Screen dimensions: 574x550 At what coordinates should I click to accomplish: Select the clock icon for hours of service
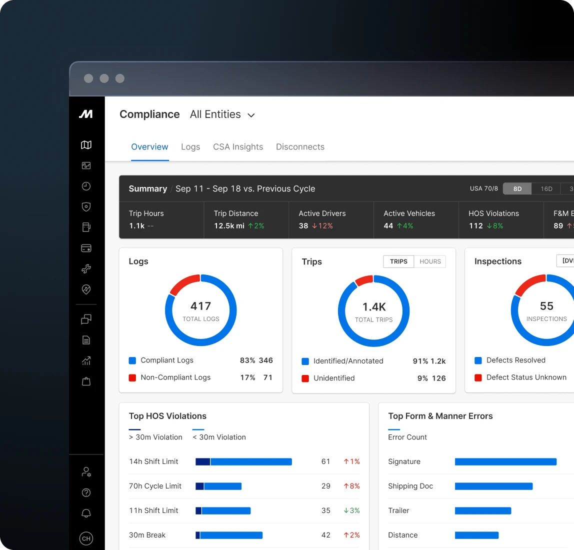pos(86,186)
